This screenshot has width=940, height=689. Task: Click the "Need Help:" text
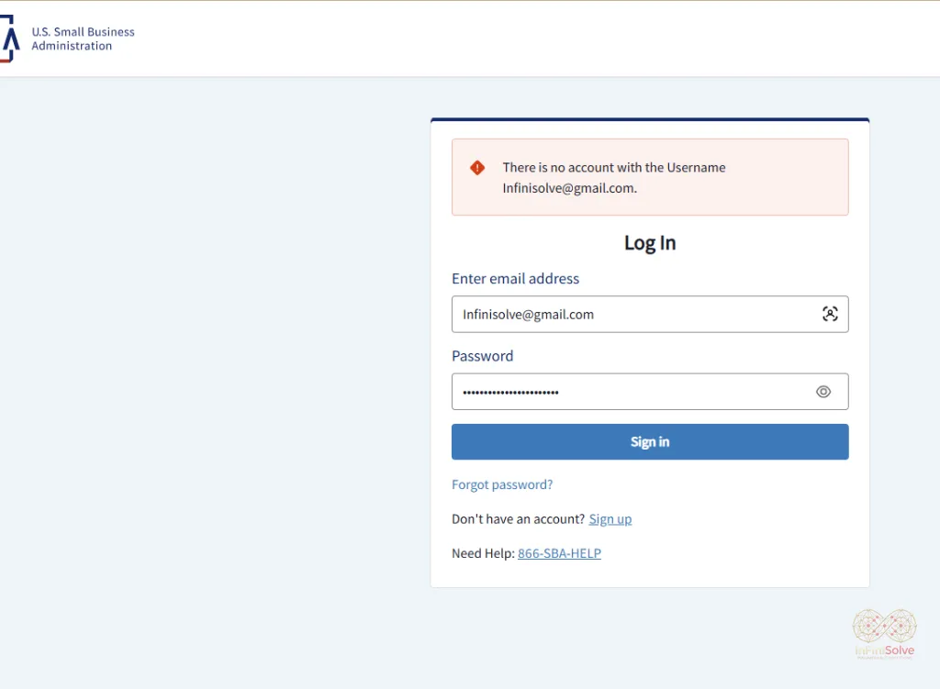pos(483,553)
